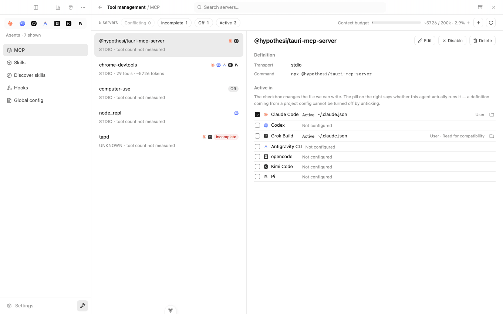Screen dimensions: 503x314
Task: Add a server with the plus button
Action: click(478, 23)
